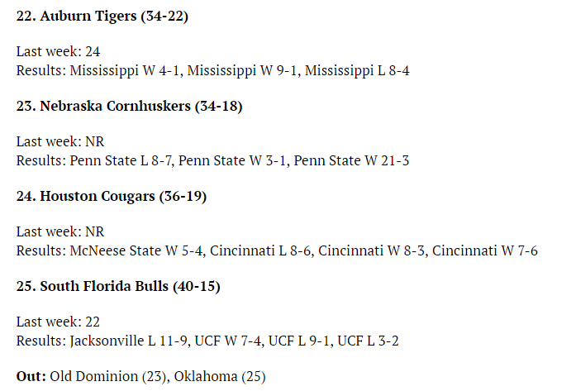Click Auburn's Last week: 24 line

59,51
